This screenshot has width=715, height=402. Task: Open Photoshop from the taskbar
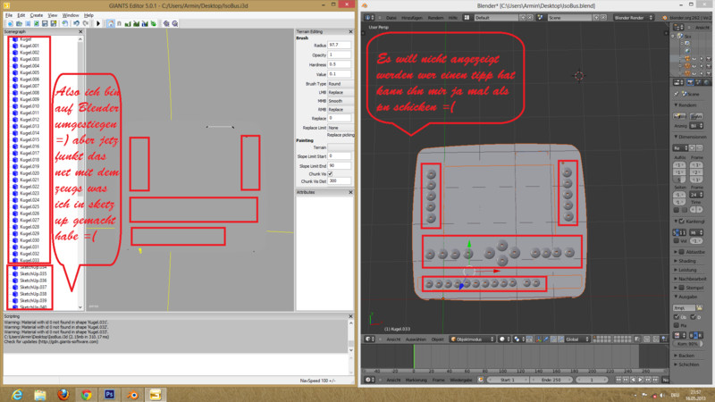[109, 395]
